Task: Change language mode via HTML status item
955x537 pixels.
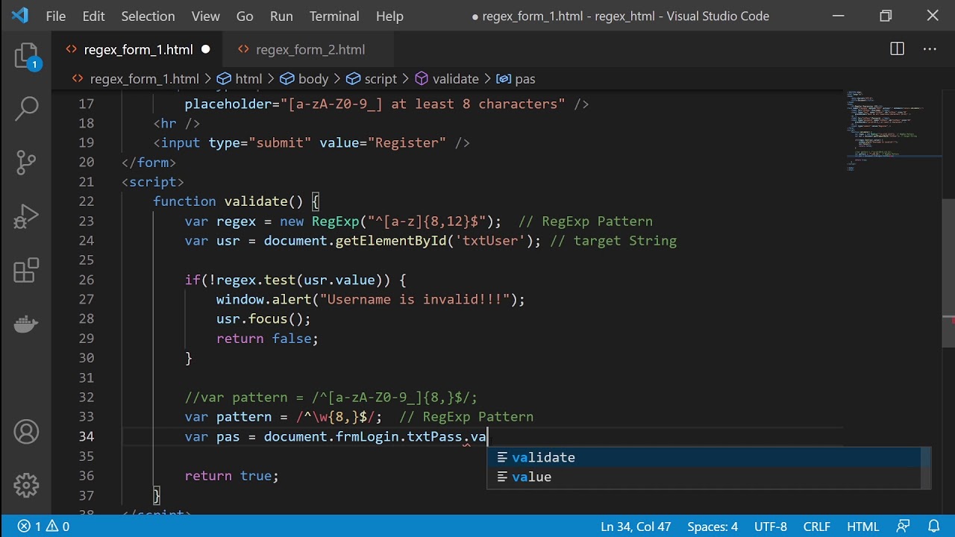Action: point(863,527)
